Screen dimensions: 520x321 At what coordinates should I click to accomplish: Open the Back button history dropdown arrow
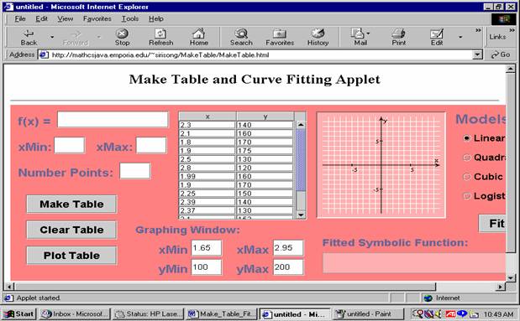(52, 37)
